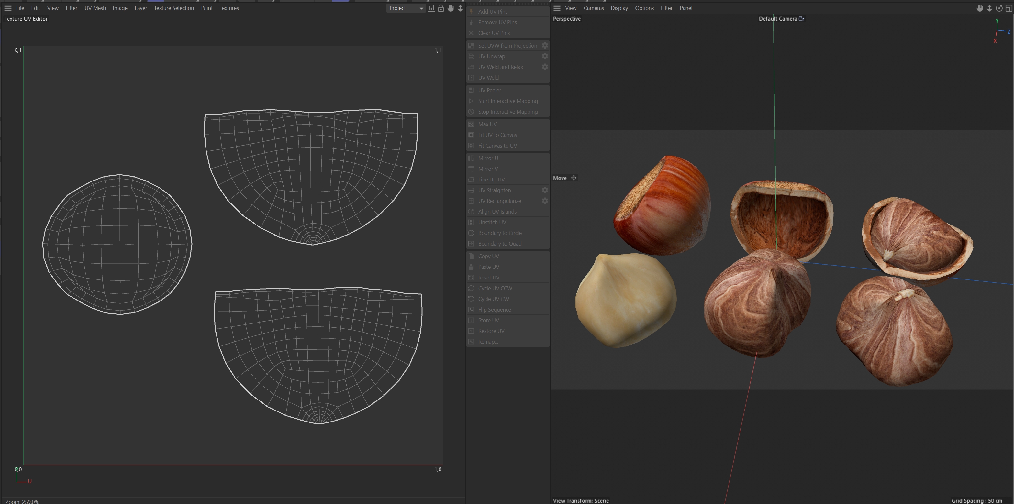Click the Boundary to Circle command
Screen dimensions: 1014x504
pyautogui.click(x=499, y=233)
